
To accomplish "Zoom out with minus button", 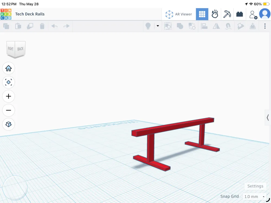I will [8, 110].
